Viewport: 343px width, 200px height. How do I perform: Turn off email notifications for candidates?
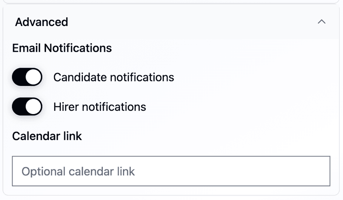[x=27, y=77]
